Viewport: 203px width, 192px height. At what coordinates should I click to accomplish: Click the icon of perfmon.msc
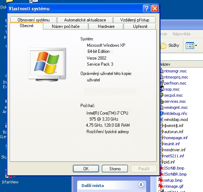[x=162, y=83]
